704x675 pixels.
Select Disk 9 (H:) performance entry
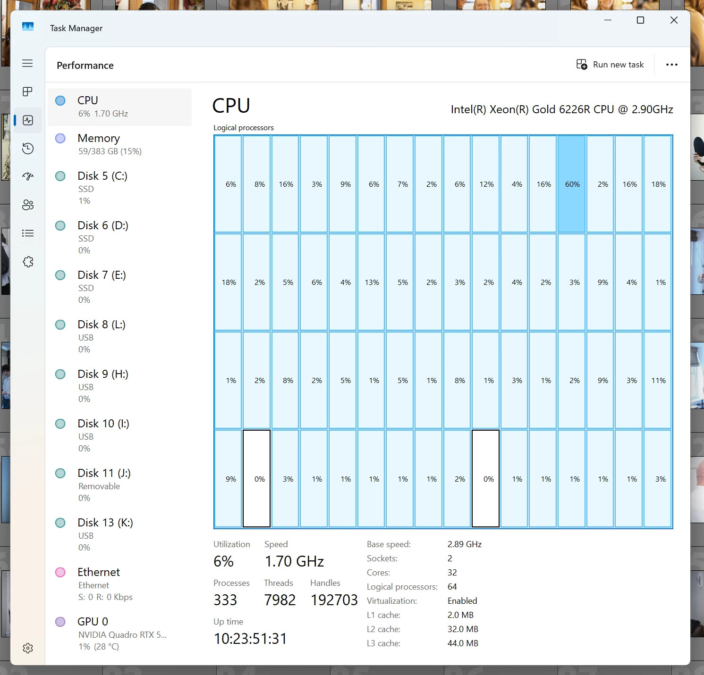120,386
